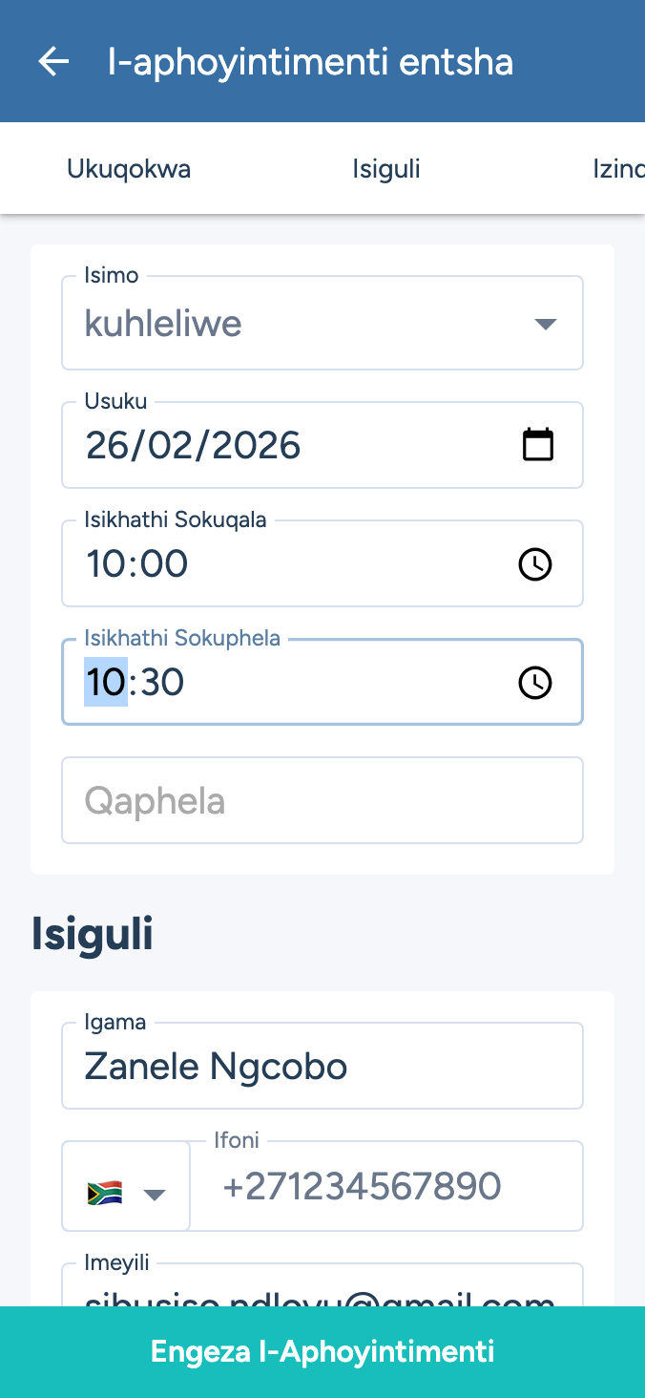Viewport: 645px width, 1398px height.
Task: Open clock picker for Isikhathi Sokuqala
Action: pyautogui.click(x=535, y=564)
